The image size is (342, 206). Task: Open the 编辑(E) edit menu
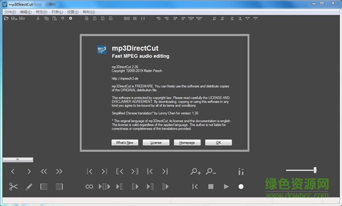[x=26, y=12]
